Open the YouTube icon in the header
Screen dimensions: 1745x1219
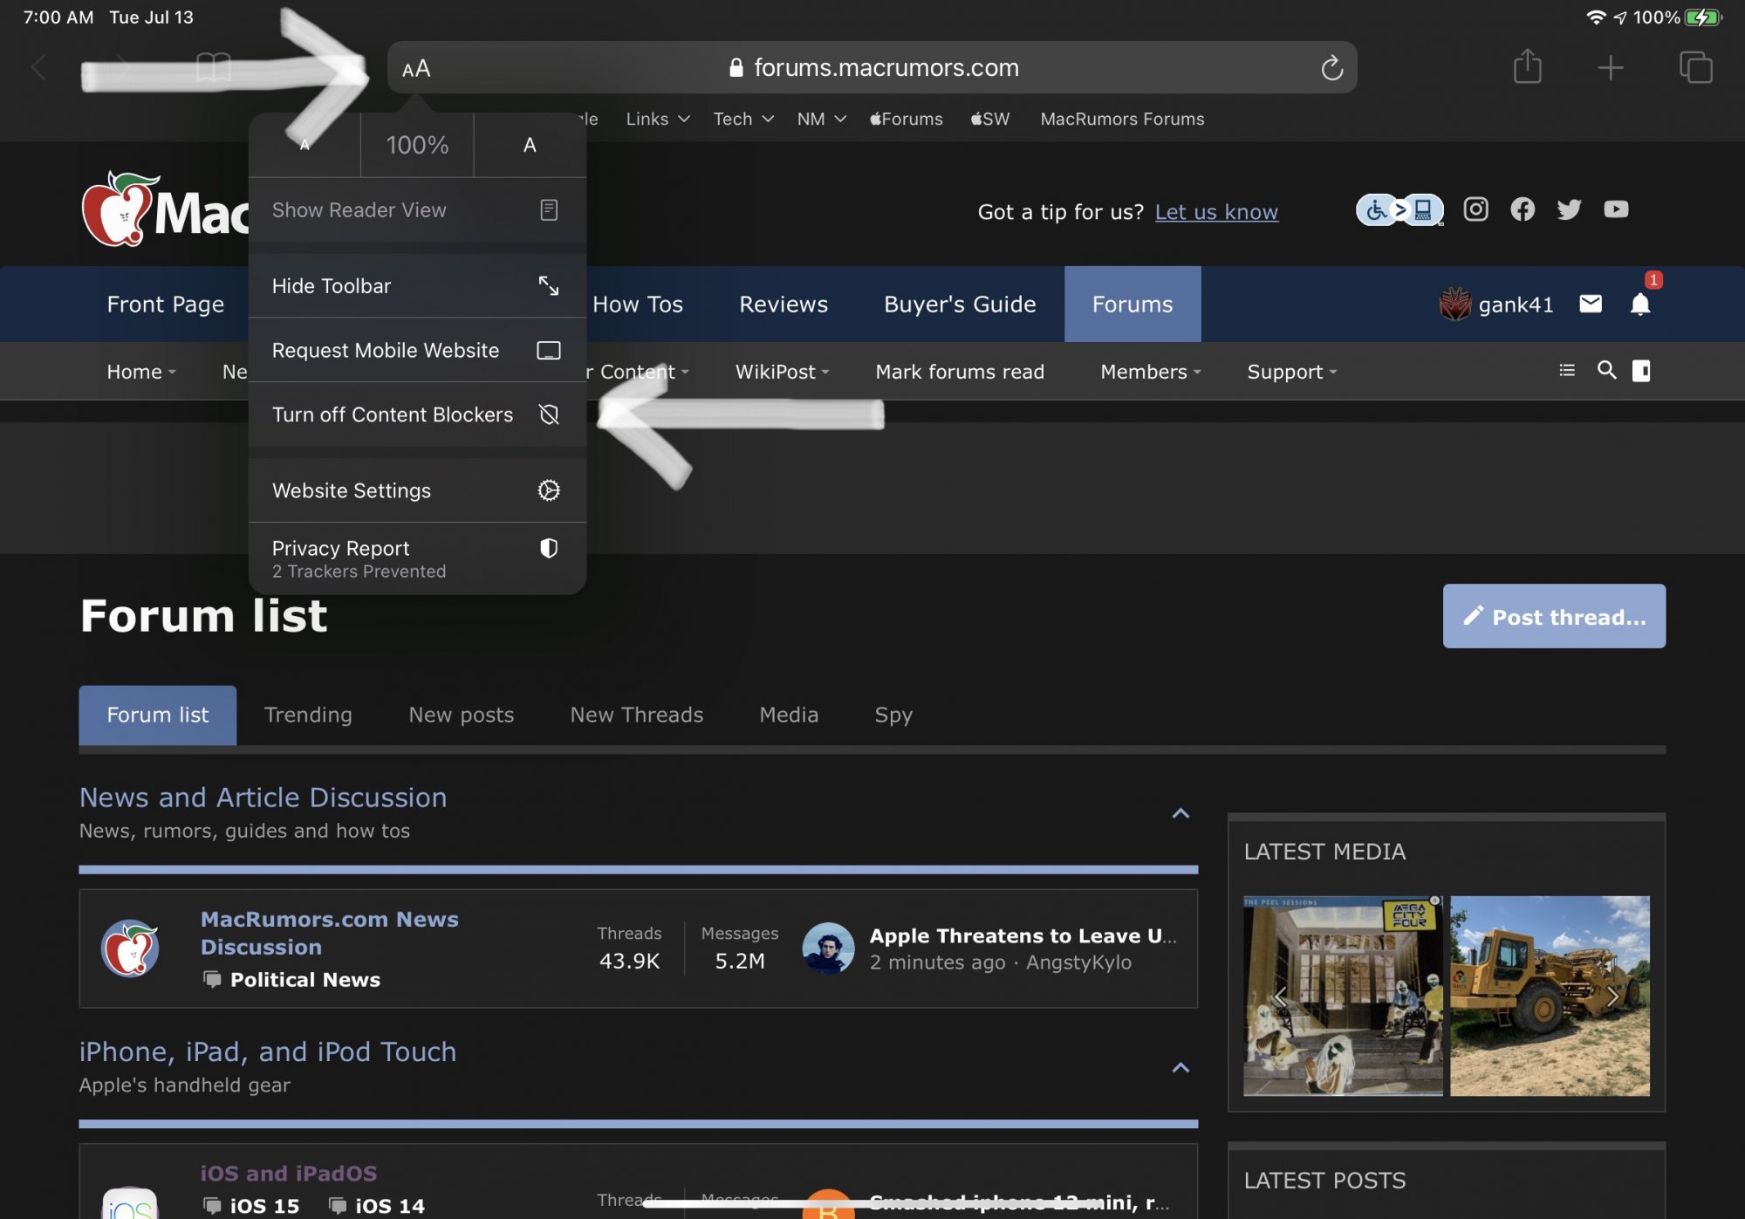(x=1616, y=209)
